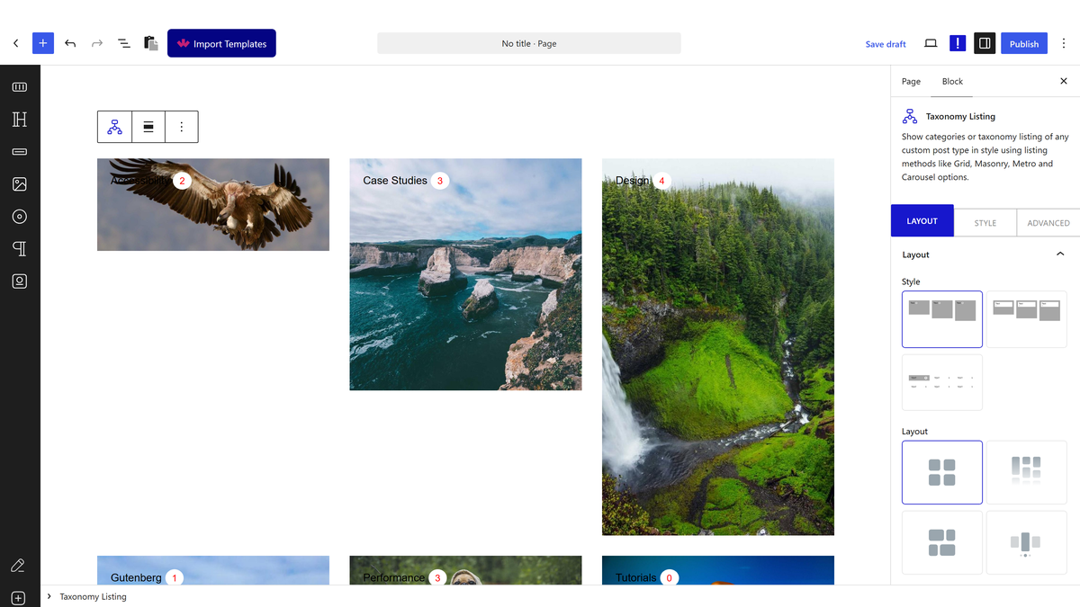Click the count badge 4 next to Design
The image size is (1080, 607).
662,181
